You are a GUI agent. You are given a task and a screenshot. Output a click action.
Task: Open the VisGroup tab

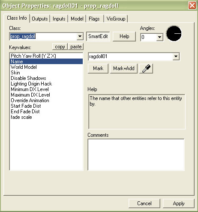(116, 19)
